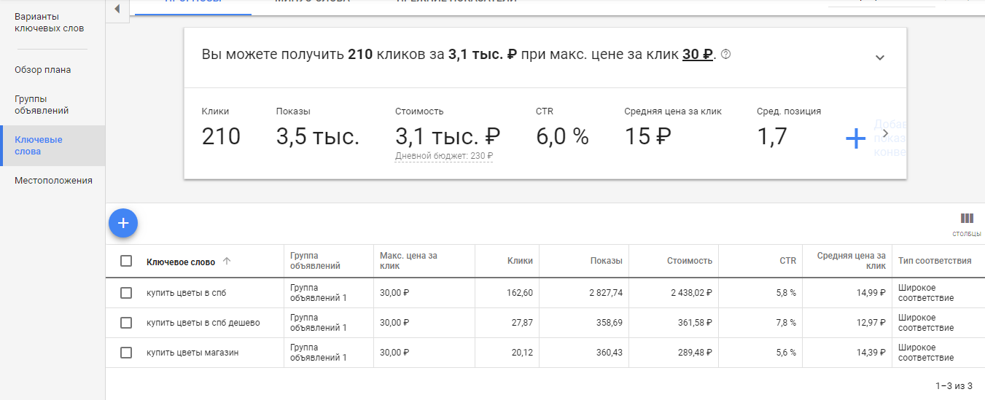Select the checkbox for 'купить цветы в спб дешево'

(x=126, y=323)
